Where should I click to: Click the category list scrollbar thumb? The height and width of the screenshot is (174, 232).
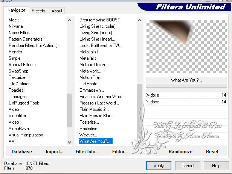[69, 110]
